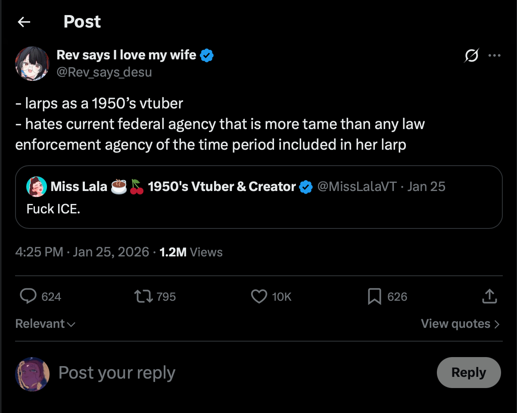Open the three-dot more options menu
Image resolution: width=517 pixels, height=413 pixels.
tap(494, 55)
